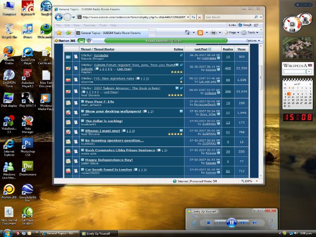Click the Add to Favorites icon
Screen dimensions: 316x237
click(x=68, y=33)
